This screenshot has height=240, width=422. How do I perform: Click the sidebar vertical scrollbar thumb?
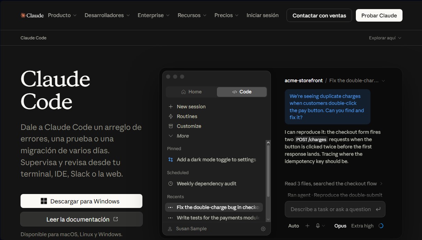coord(268,171)
